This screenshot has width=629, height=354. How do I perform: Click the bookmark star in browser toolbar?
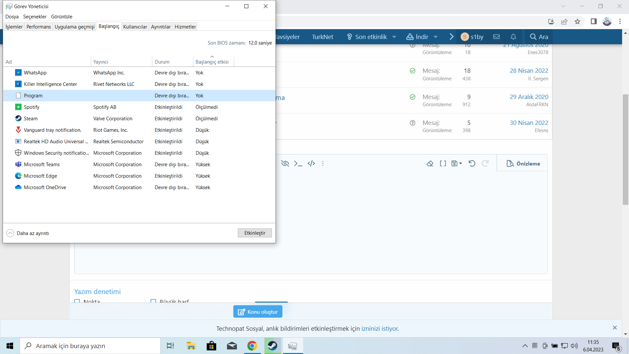(577, 22)
